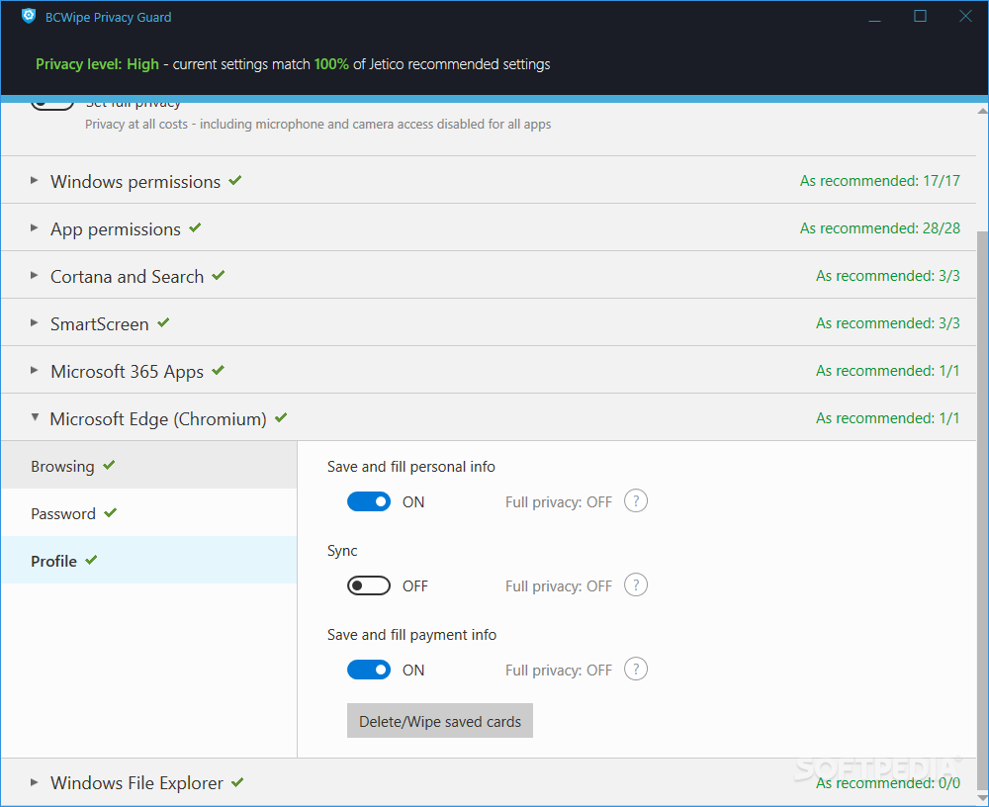Click 'As recommended: 17/17' status text

880,181
